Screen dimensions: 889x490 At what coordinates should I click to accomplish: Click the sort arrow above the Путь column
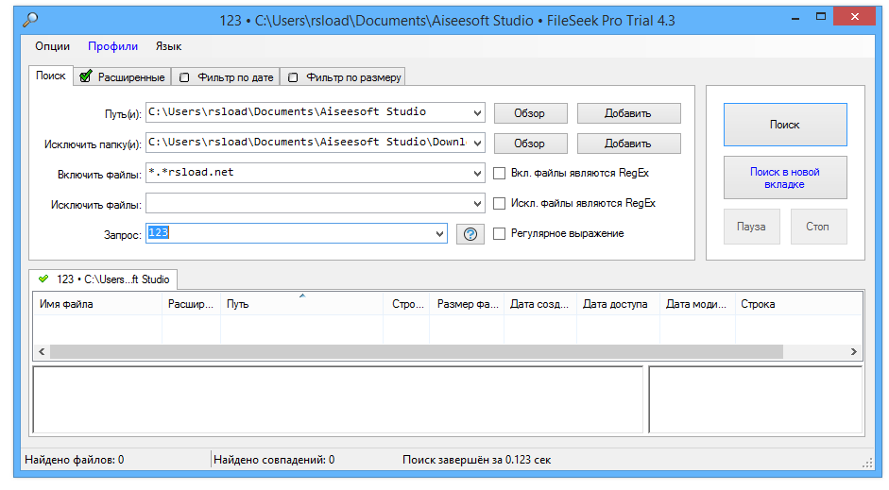302,296
